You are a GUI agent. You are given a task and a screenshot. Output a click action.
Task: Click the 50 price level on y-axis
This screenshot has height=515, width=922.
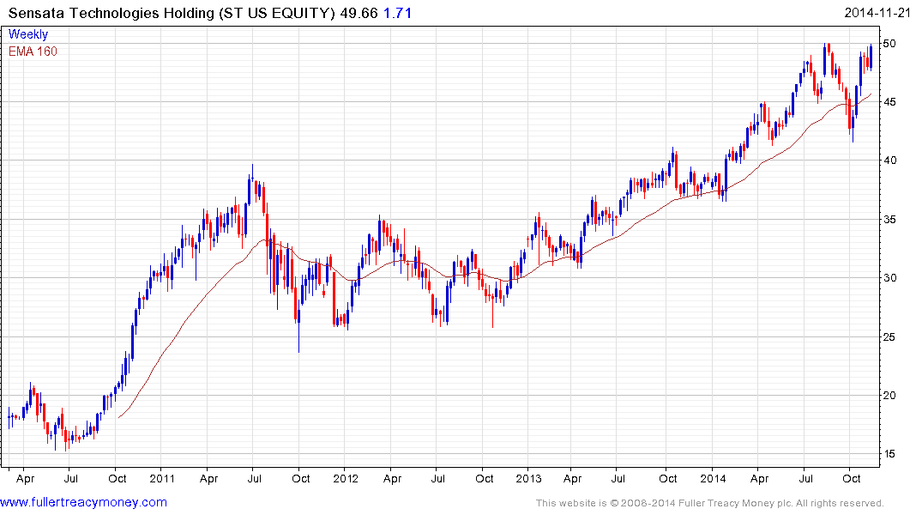coord(890,43)
